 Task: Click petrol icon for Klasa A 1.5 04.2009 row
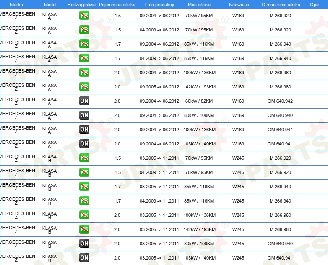[84, 30]
